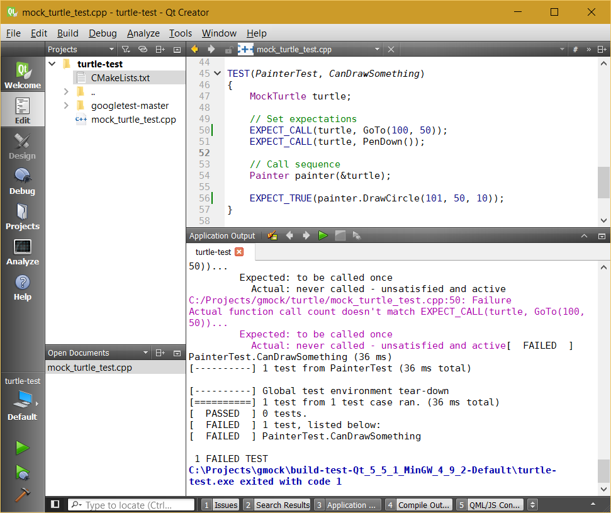Open the Analyze menu
Viewport: 611px width, 513px height.
coord(143,33)
